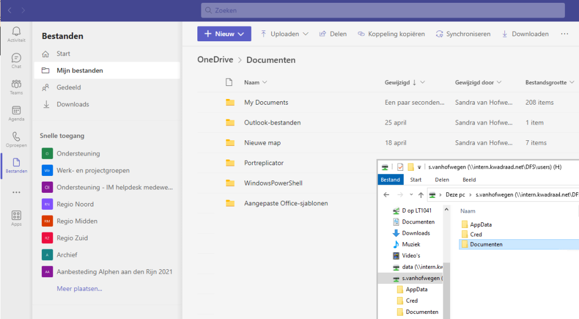Open Aangepaste Office-sjablonen folder

click(x=286, y=203)
